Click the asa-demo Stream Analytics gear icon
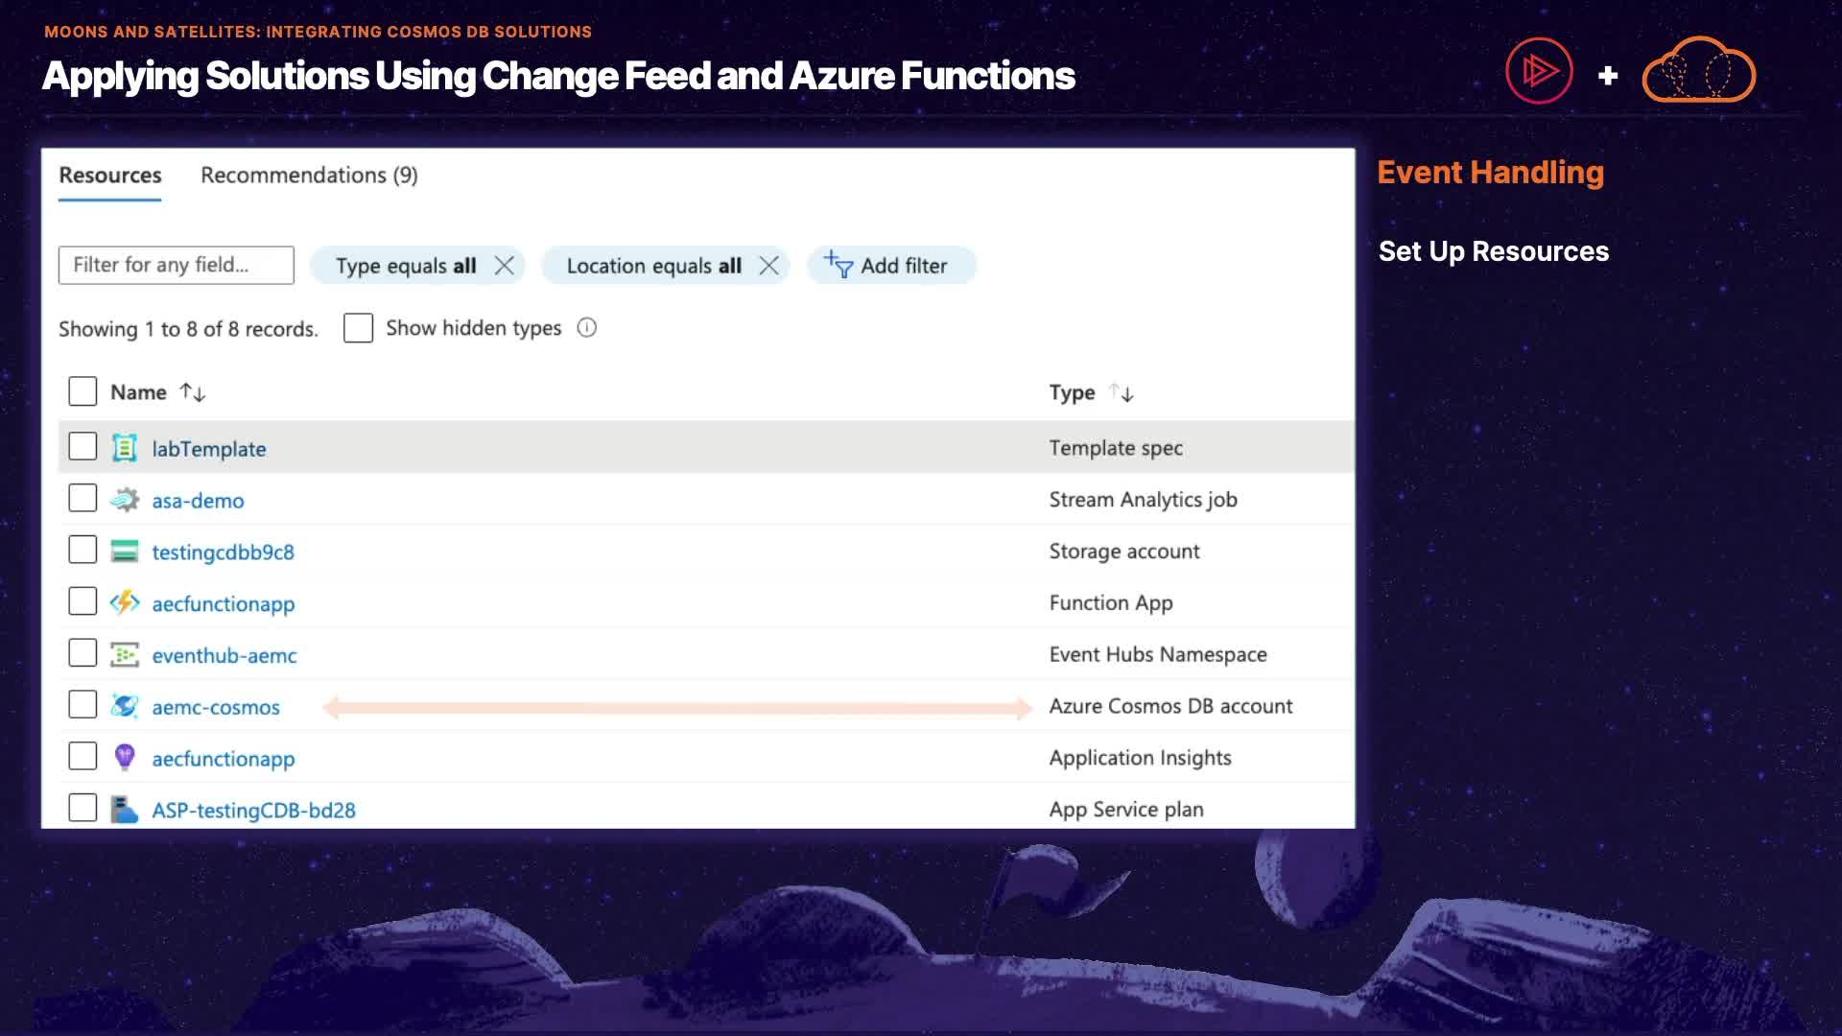This screenshot has width=1842, height=1036. click(x=125, y=500)
